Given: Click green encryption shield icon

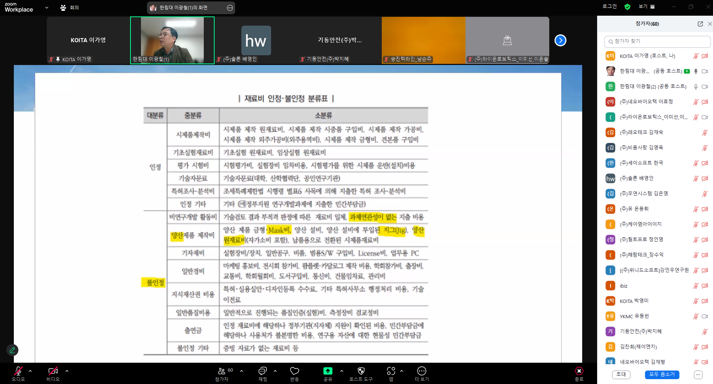Looking at the screenshot, I should tap(627, 7).
